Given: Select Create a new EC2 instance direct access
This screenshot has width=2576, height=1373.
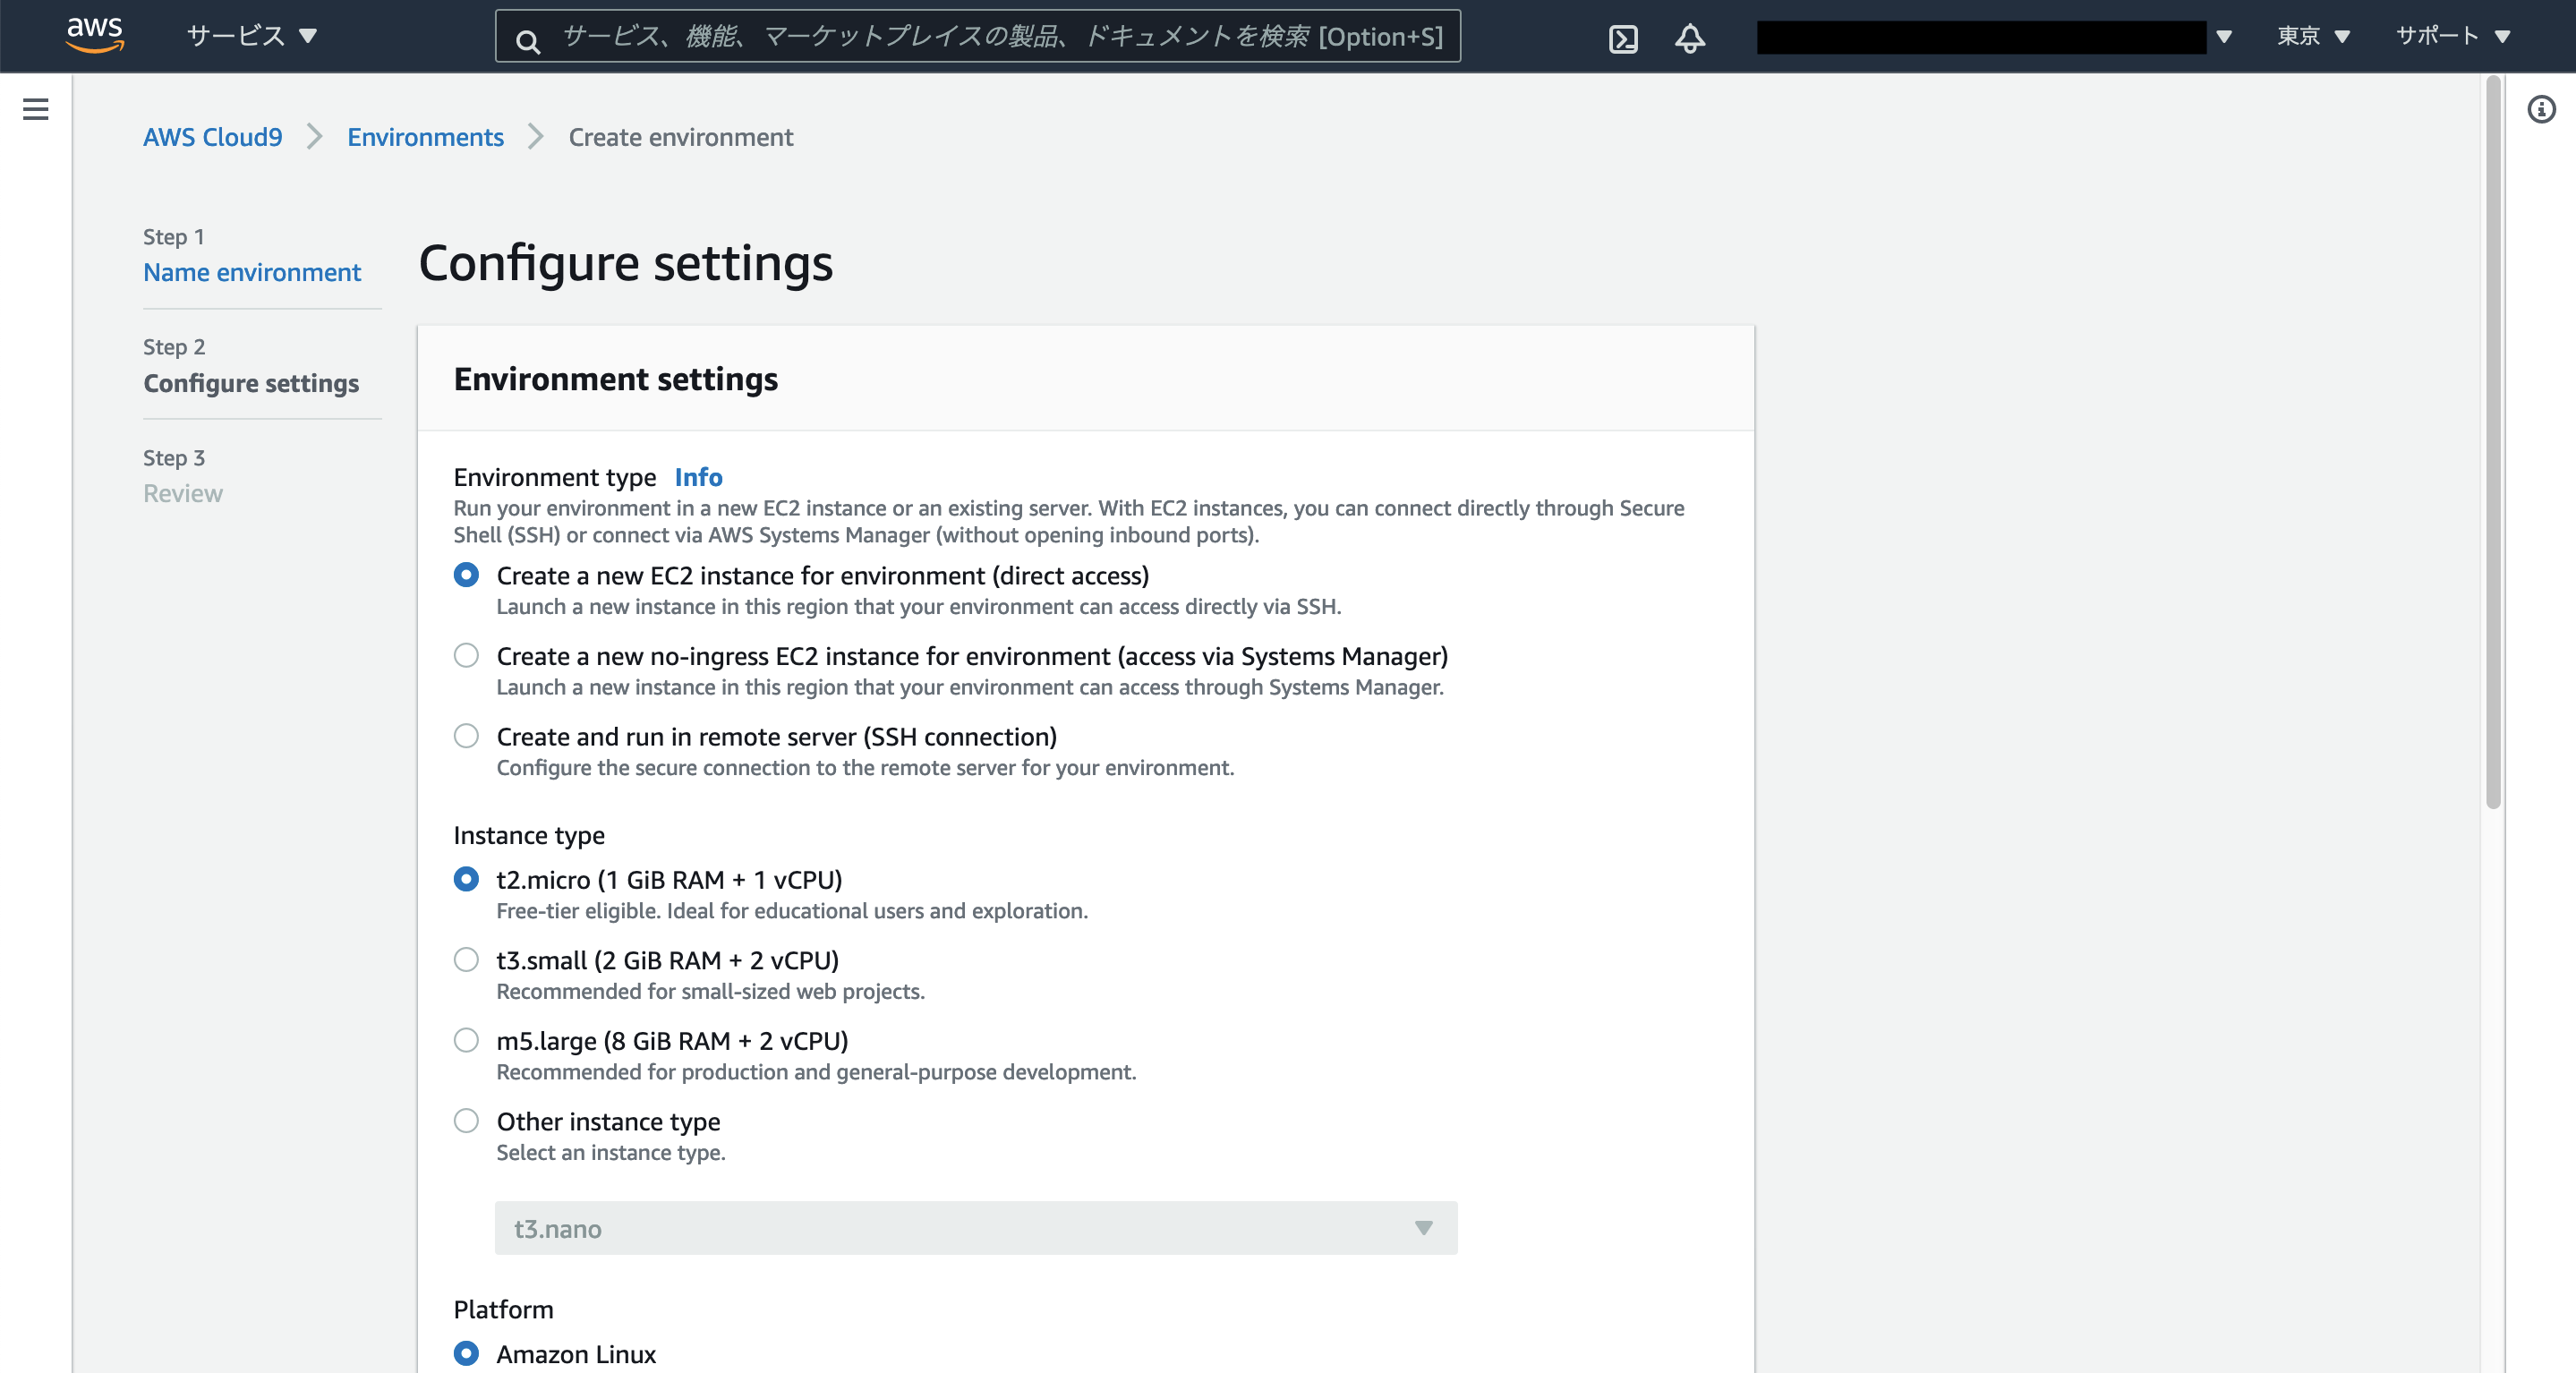Looking at the screenshot, I should tap(466, 575).
